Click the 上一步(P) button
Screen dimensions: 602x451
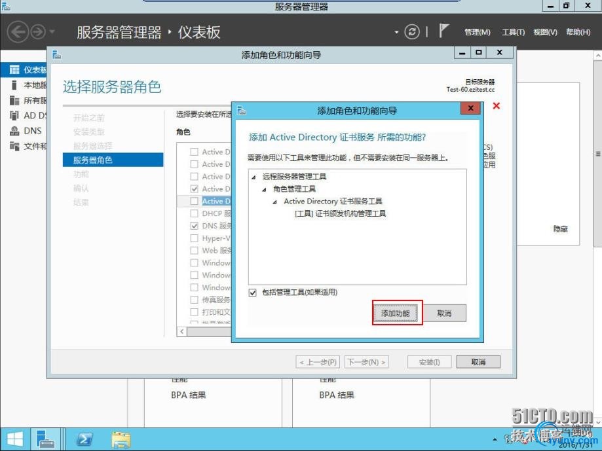(x=318, y=362)
